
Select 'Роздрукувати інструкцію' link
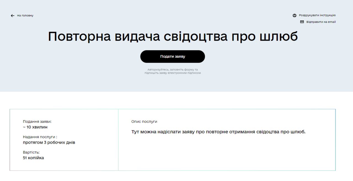point(317,15)
